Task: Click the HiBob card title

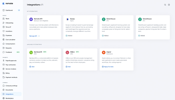Action: [72, 52]
